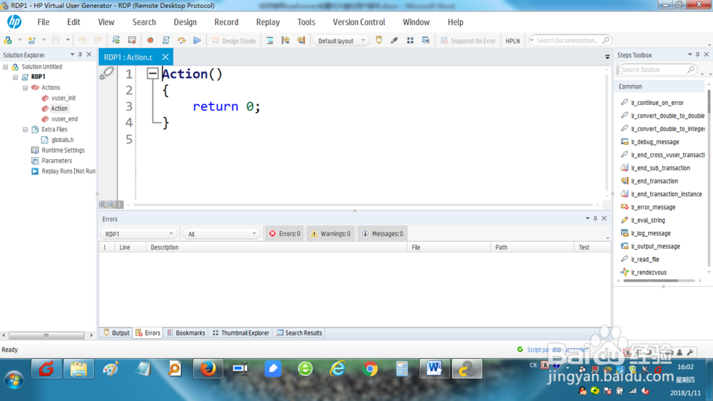The image size is (713, 401).
Task: Click the wrench icon in status bar
Action: click(x=690, y=352)
